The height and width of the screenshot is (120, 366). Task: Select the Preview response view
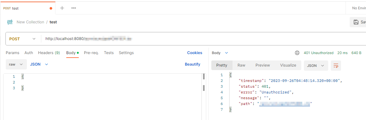pyautogui.click(x=263, y=65)
